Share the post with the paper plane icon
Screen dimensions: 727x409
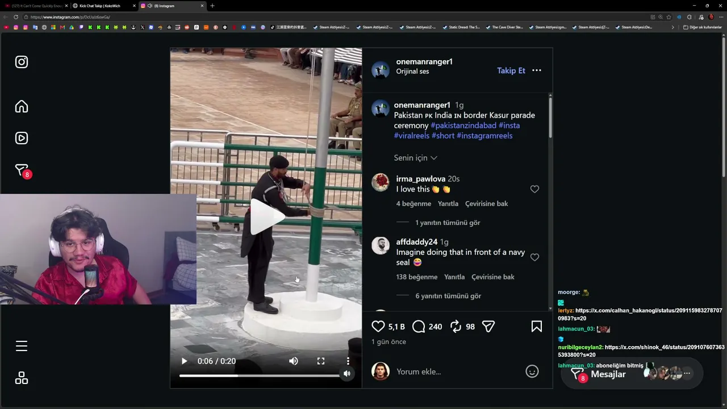488,326
